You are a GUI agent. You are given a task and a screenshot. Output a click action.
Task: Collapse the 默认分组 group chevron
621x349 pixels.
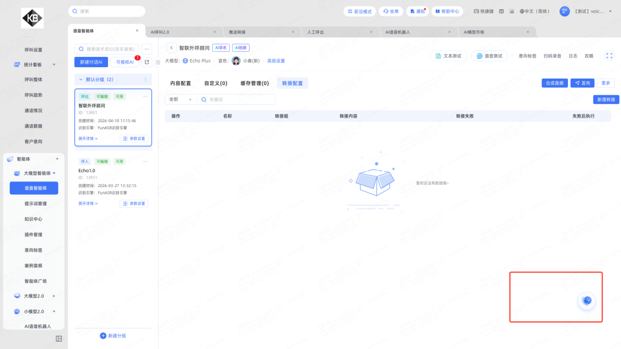80,79
